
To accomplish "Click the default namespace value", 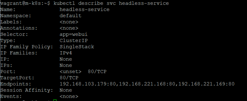I will click(x=70, y=16).
